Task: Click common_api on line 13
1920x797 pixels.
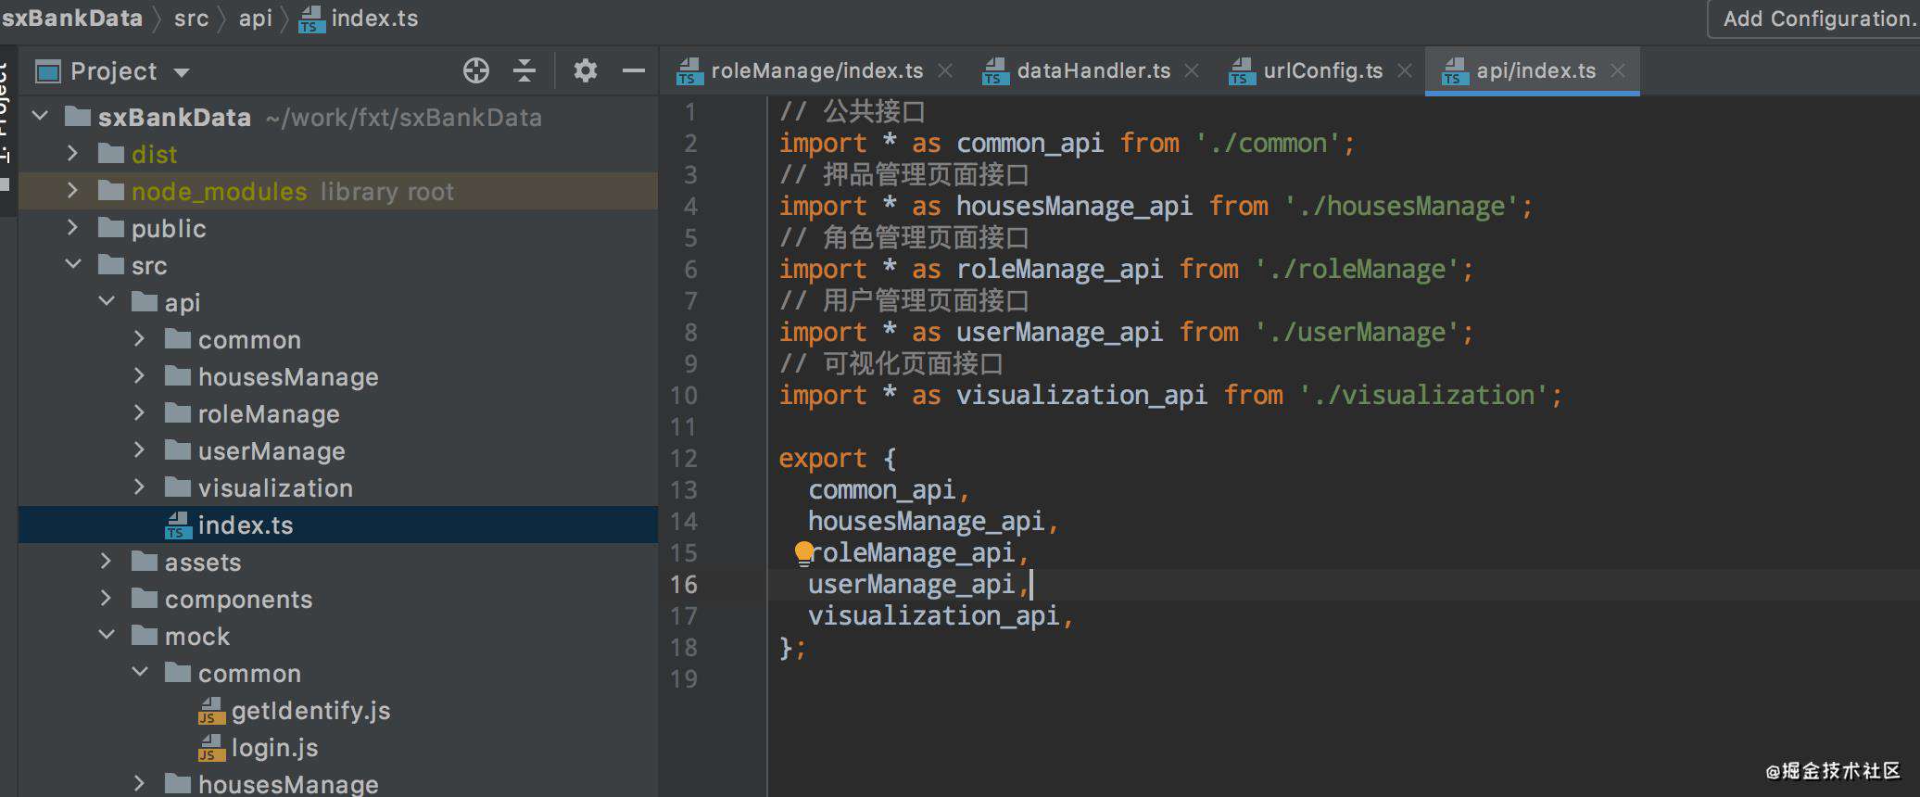Action: [882, 490]
